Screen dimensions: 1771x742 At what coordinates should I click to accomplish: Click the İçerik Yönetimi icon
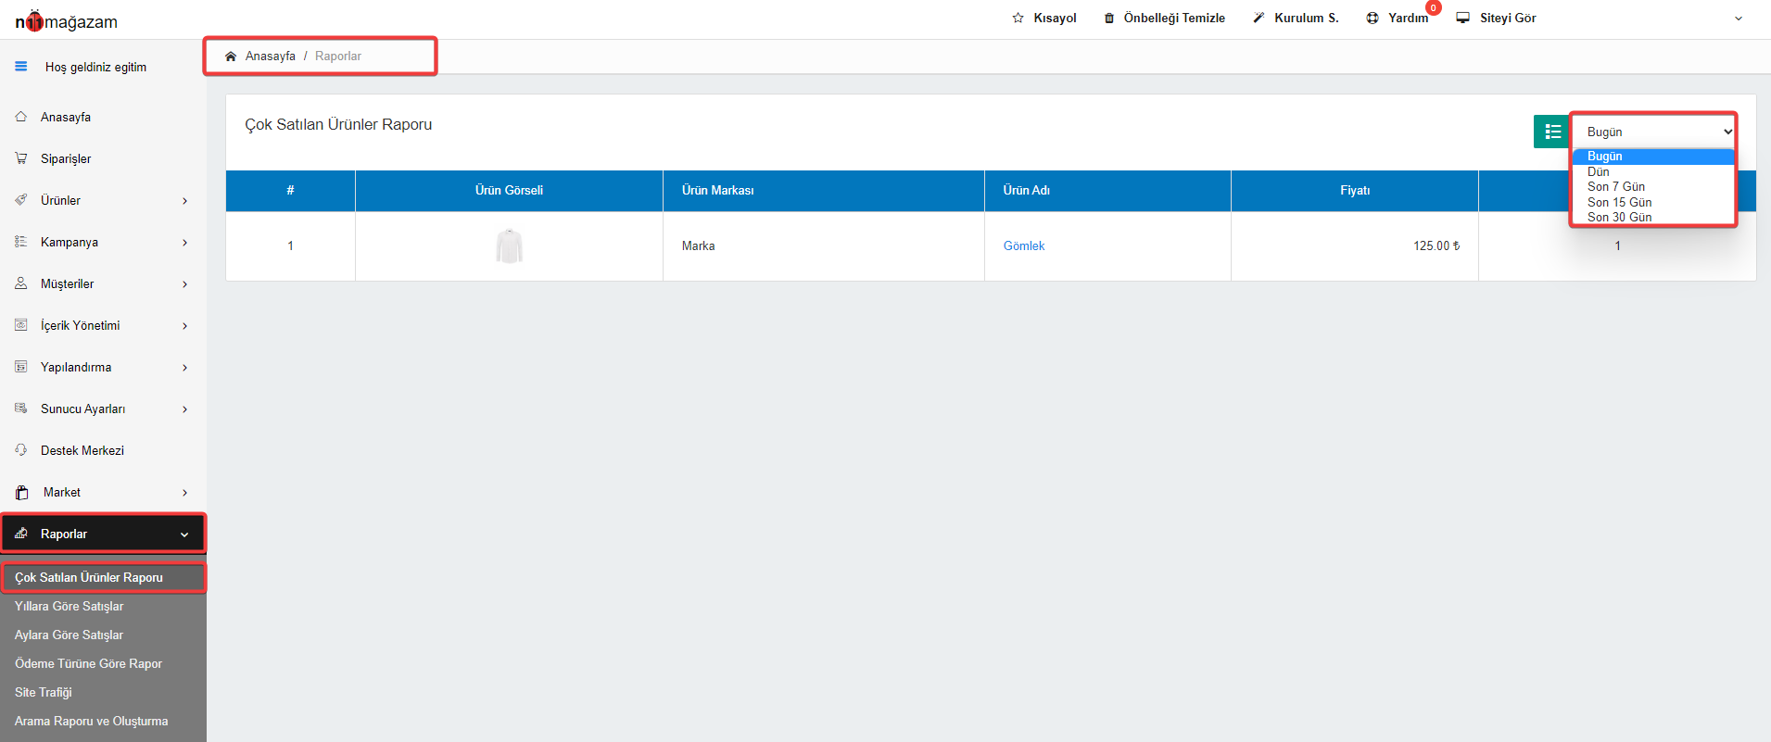(x=21, y=325)
